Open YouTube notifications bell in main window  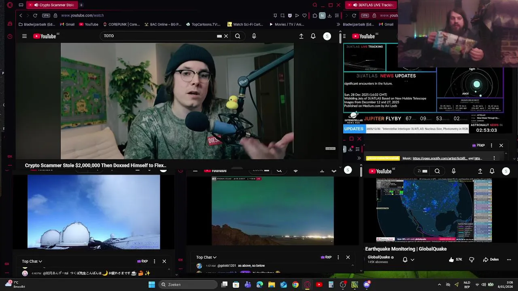pyautogui.click(x=313, y=36)
